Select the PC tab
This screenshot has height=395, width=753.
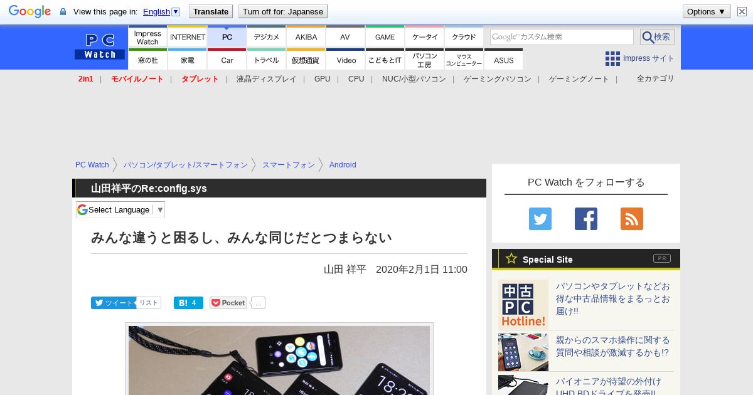click(x=227, y=37)
